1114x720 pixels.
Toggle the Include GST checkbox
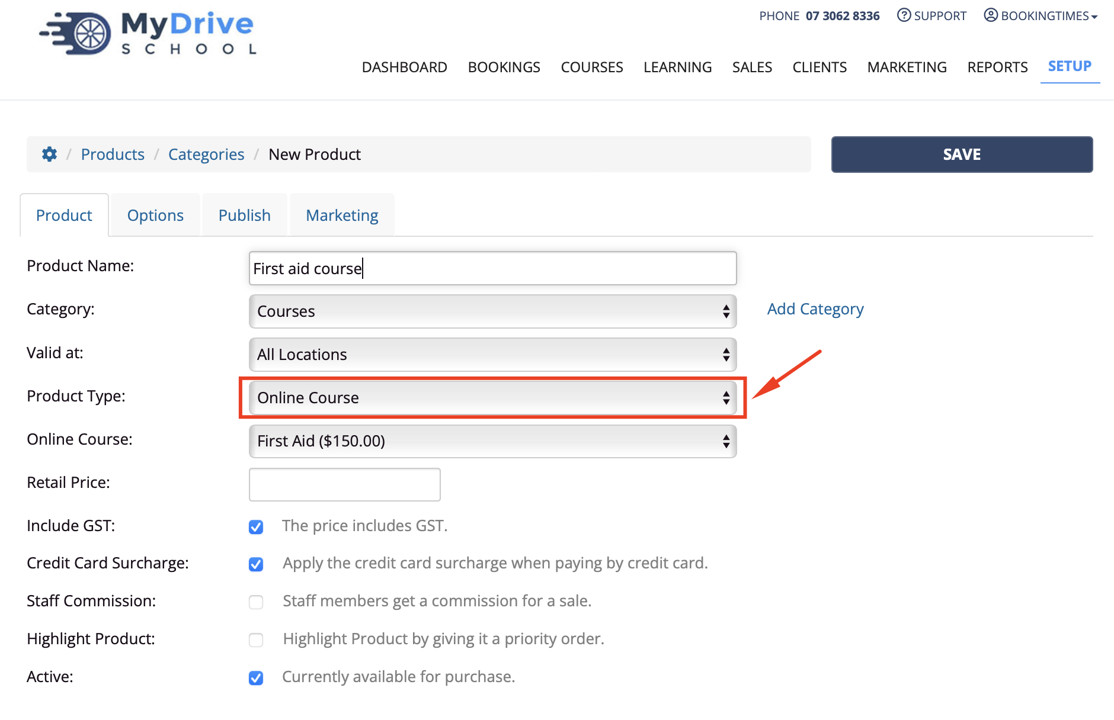coord(256,526)
